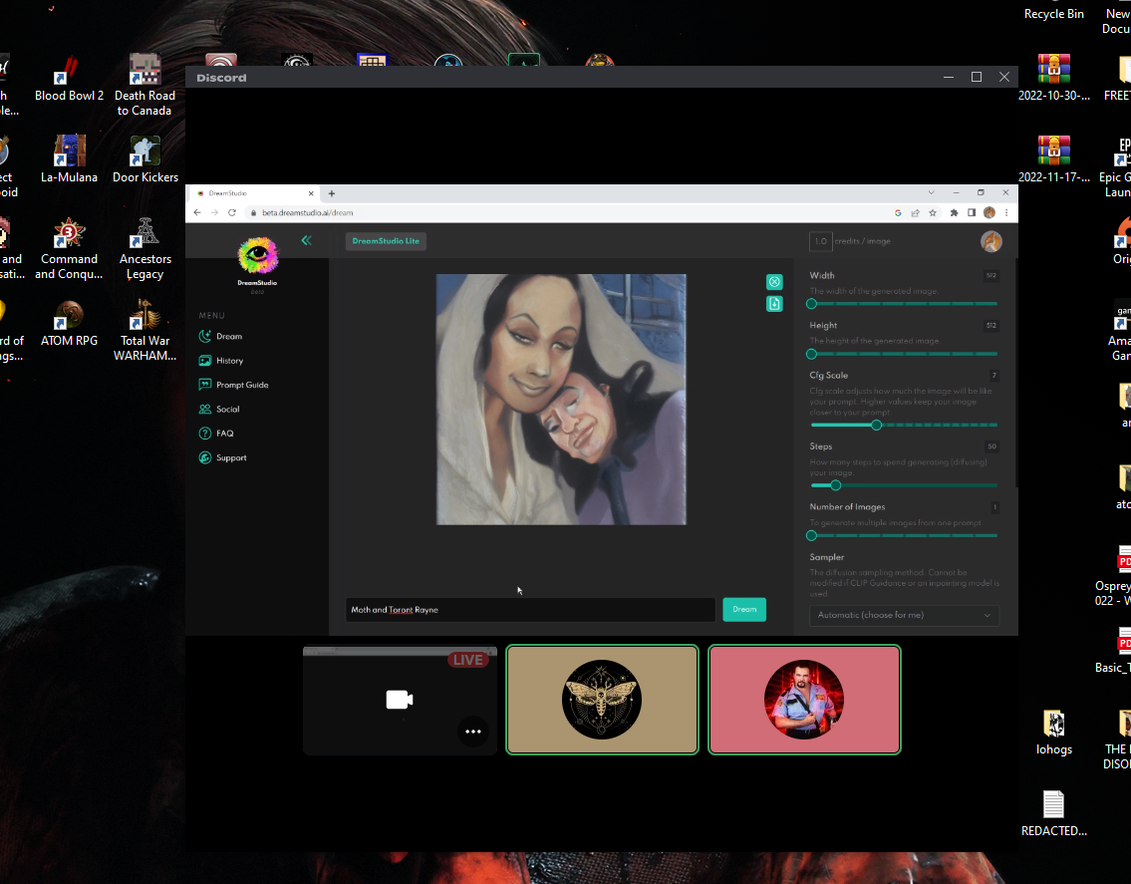This screenshot has width=1131, height=884.
Task: Click the Width value 512 box
Action: (x=991, y=276)
